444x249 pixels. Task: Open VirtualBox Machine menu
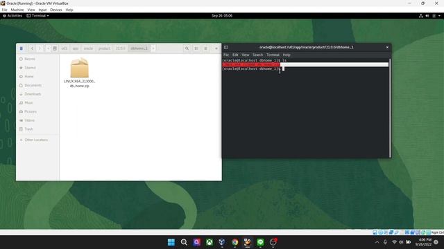[x=17, y=10]
